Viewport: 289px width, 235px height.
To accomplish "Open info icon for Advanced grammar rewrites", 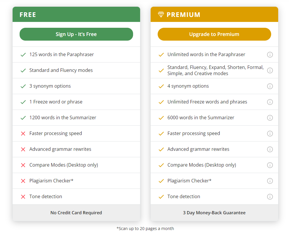I will pyautogui.click(x=270, y=149).
